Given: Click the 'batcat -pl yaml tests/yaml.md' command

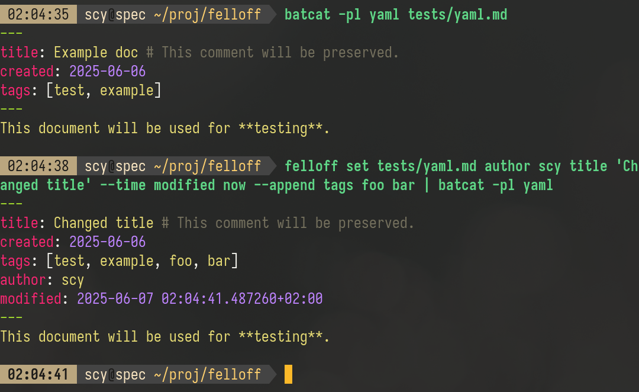Looking at the screenshot, I should [396, 15].
